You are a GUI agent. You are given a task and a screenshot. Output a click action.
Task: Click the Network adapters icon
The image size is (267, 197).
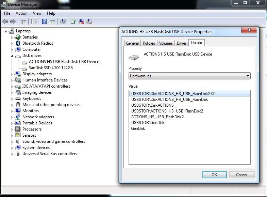click(x=18, y=117)
